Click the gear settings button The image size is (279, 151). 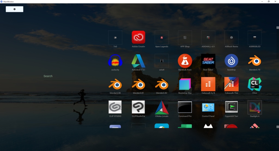[x=14, y=9]
